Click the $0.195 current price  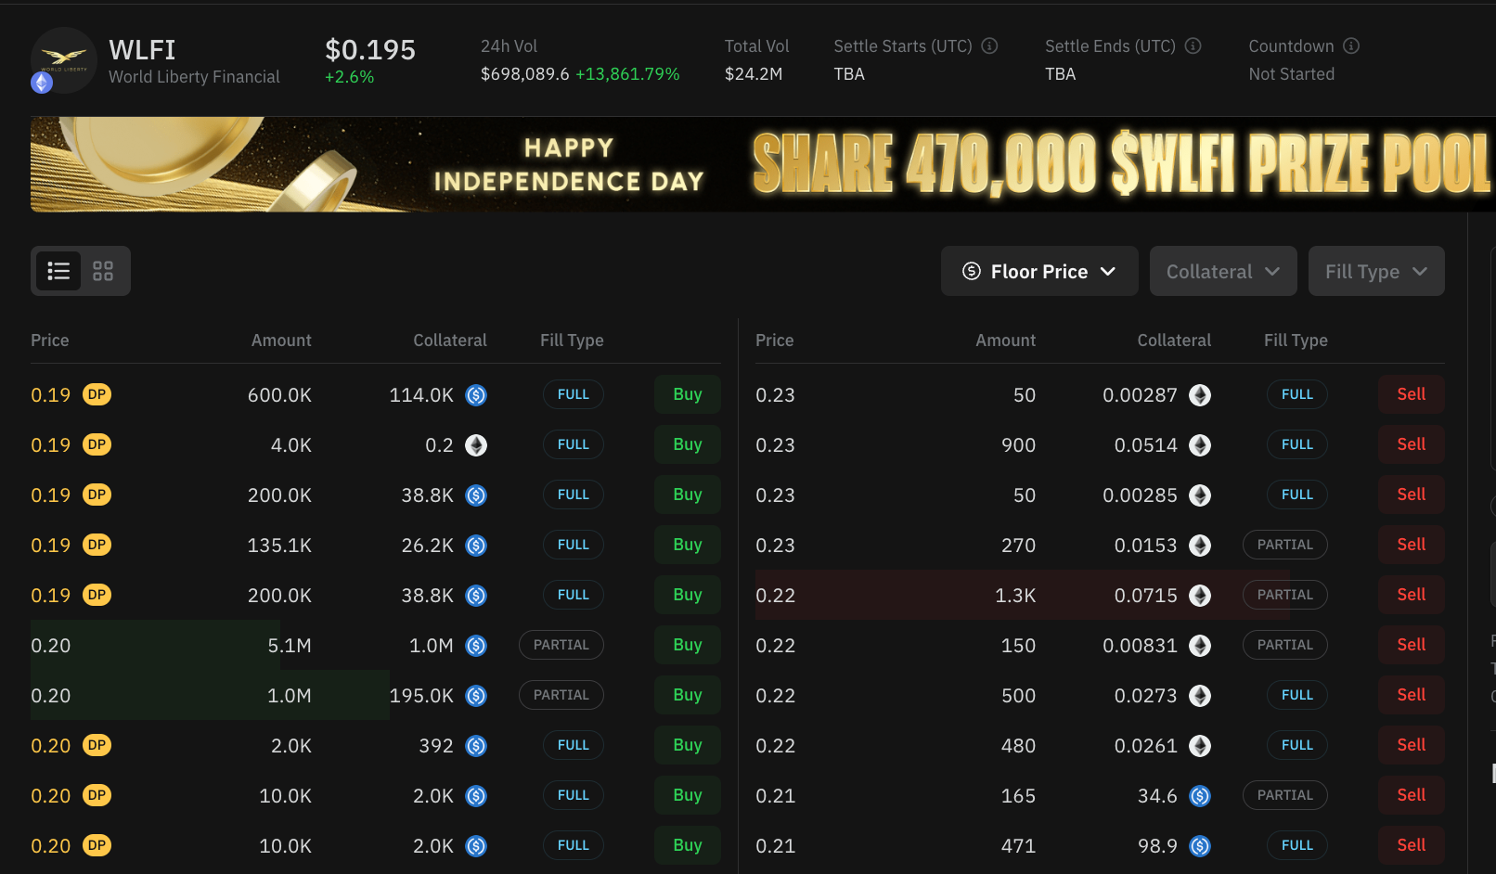click(x=370, y=50)
